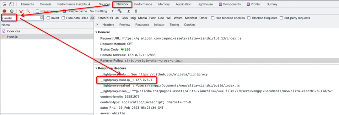Screen dimensions: 339x115
Task: Enable Blocked Requests checkbox
Action: [249, 18]
